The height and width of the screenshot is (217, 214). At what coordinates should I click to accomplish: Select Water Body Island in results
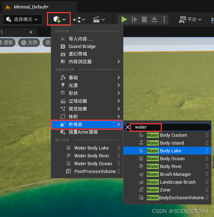167,143
